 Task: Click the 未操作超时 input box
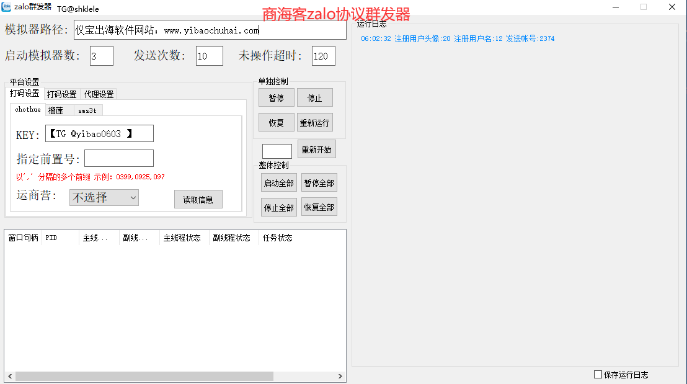tap(323, 56)
